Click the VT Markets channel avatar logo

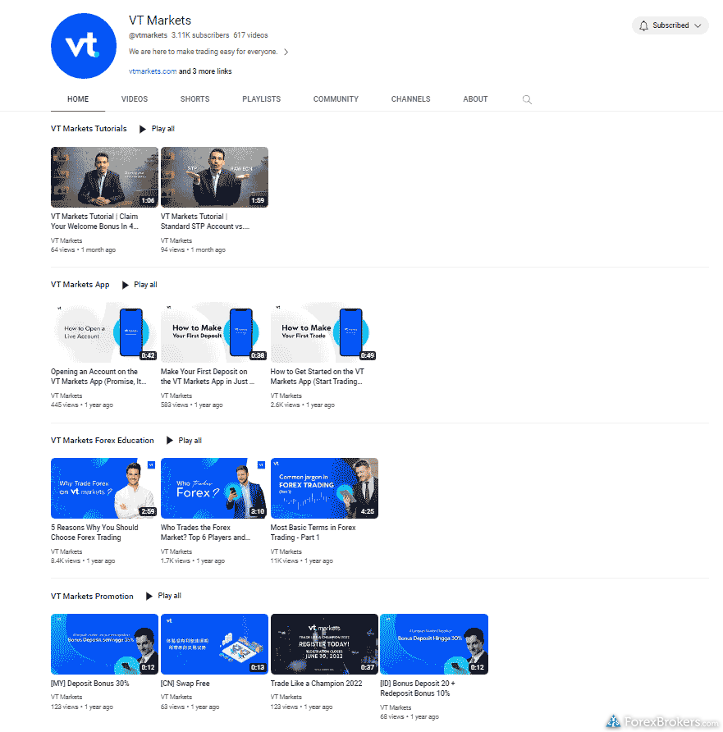tap(84, 46)
